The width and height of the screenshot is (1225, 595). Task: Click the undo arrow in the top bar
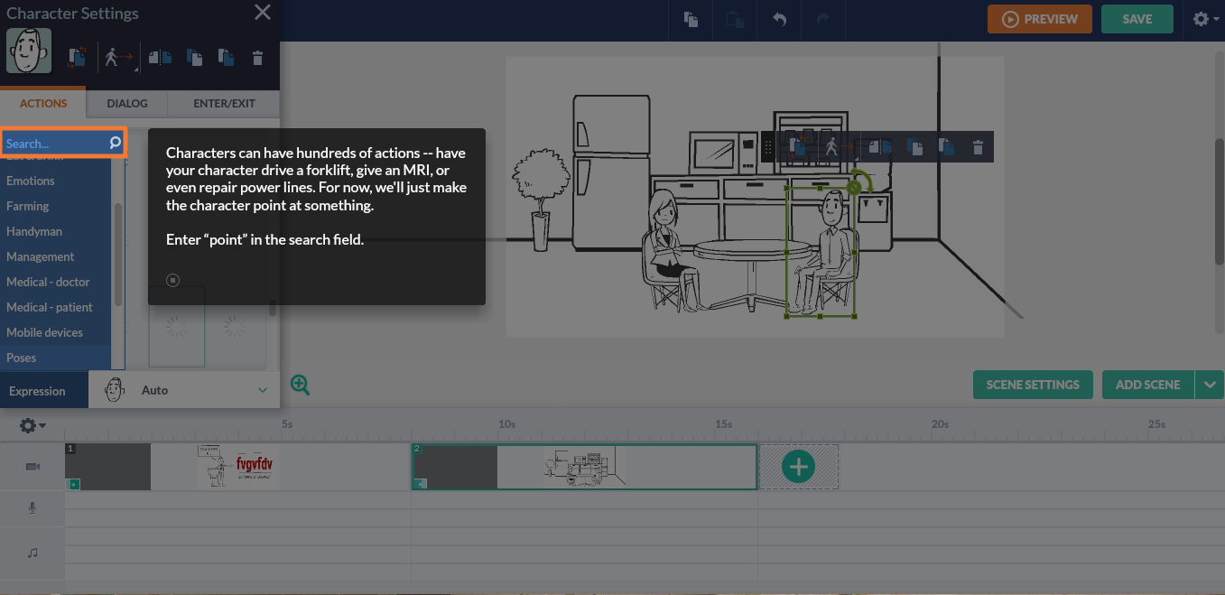click(779, 19)
